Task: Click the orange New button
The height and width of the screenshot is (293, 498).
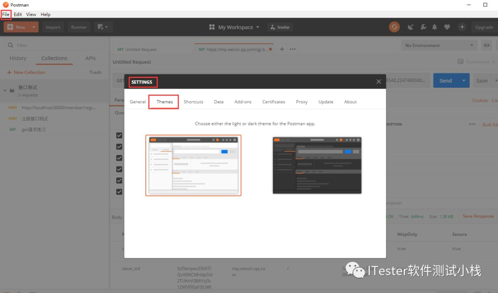Action: click(x=17, y=27)
